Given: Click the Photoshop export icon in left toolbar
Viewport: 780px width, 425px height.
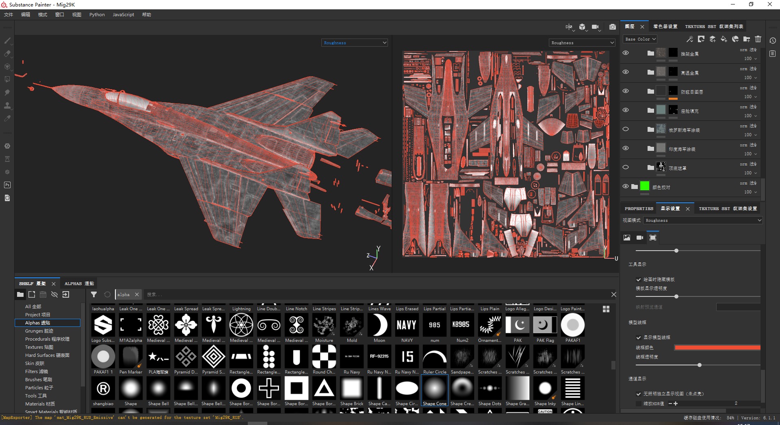Looking at the screenshot, I should 7,185.
